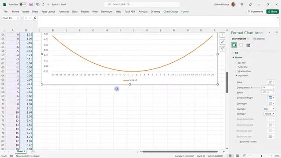
Task: Click the user profile picture
Action: tap(233, 4)
